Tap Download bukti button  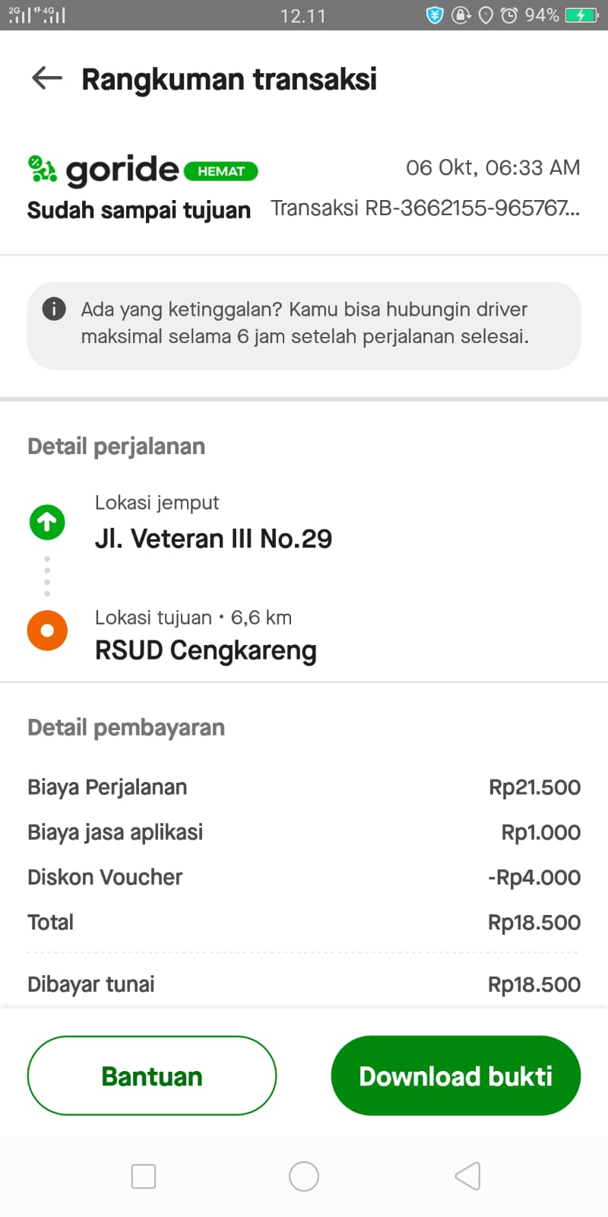[x=456, y=1076]
